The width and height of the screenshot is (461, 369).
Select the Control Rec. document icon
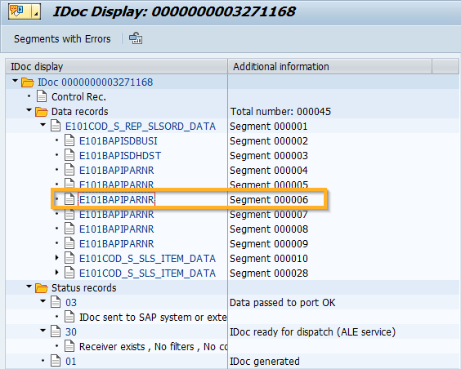pos(42,96)
